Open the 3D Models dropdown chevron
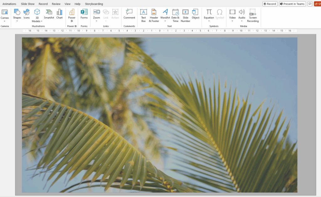The image size is (321, 197). pos(42,21)
